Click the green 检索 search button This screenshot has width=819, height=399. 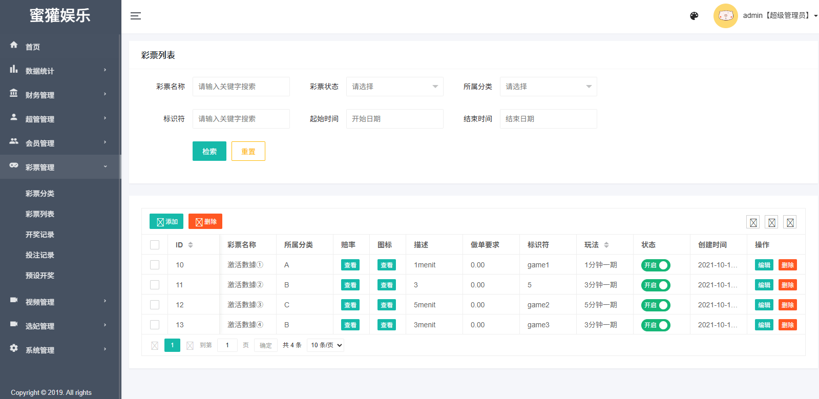click(209, 151)
